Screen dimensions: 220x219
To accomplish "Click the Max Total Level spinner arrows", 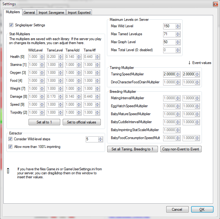I will 178,50.
